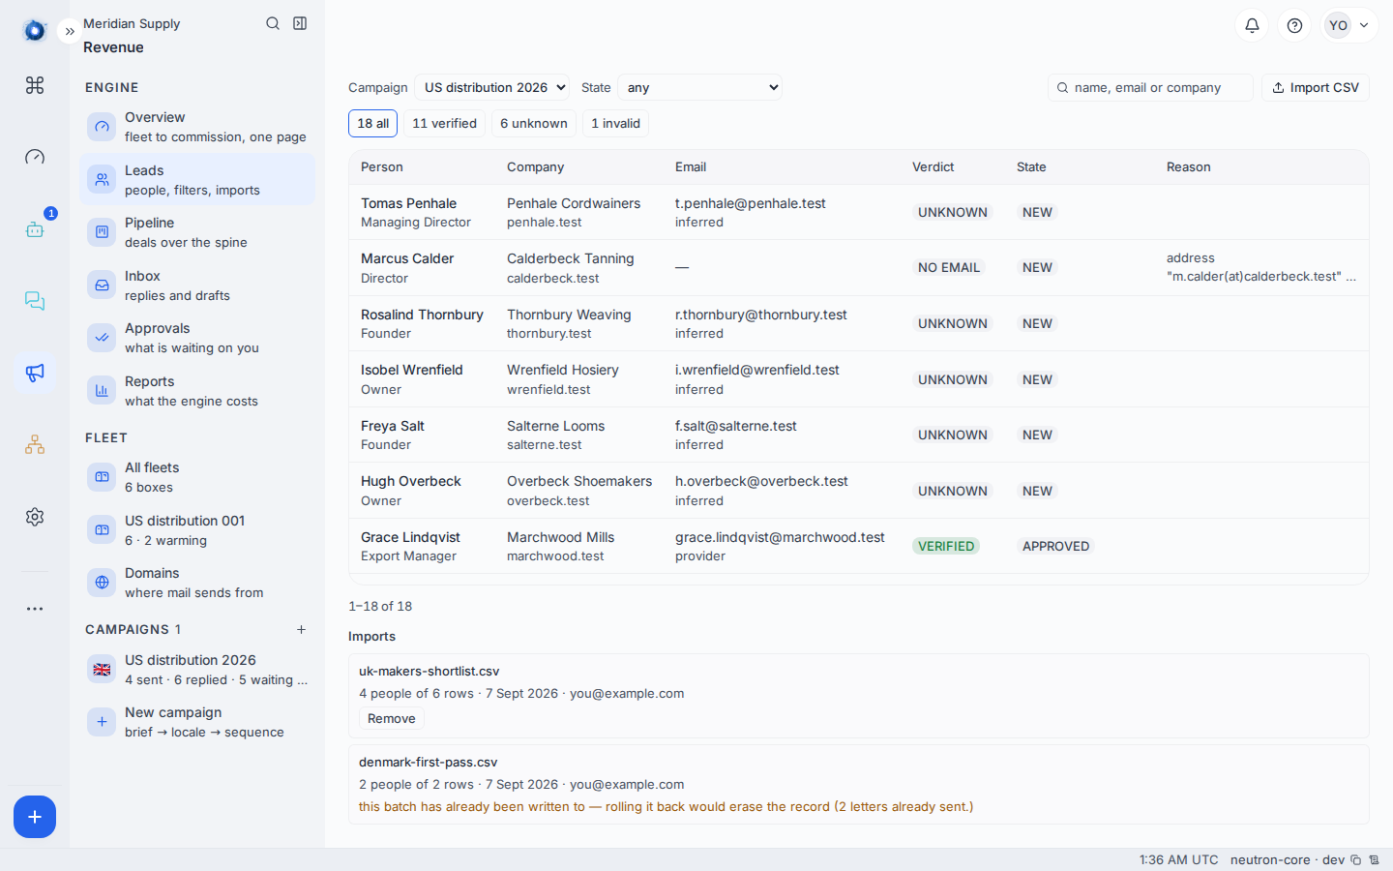Image resolution: width=1393 pixels, height=871 pixels.
Task: Add a campaign with the CAMPAIGNS plus icon
Action: click(301, 629)
